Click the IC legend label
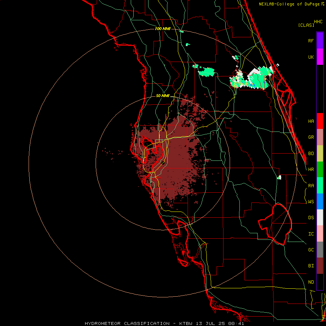This screenshot has height=326, width=326. click(x=311, y=234)
